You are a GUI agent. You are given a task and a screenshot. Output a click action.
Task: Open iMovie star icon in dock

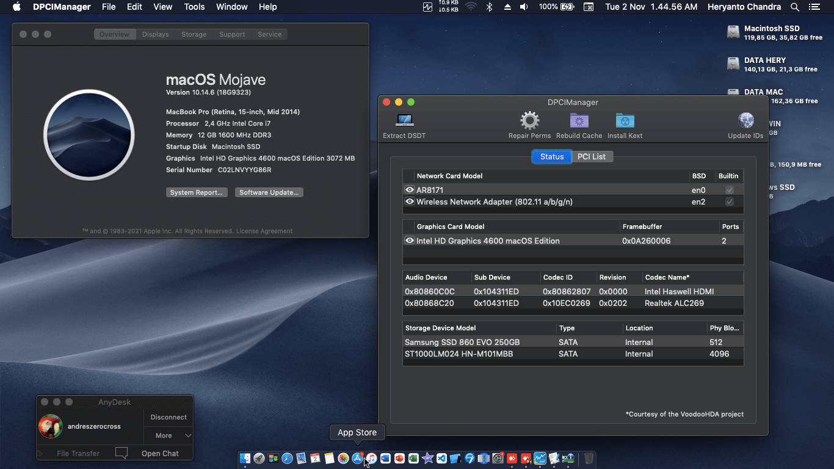click(427, 459)
